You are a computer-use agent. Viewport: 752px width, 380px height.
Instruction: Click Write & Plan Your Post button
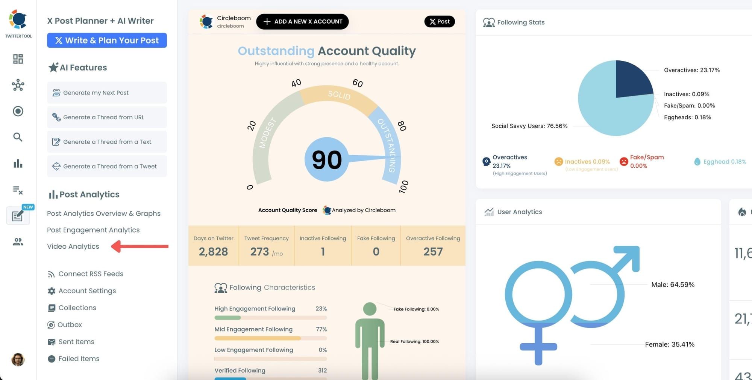(107, 41)
